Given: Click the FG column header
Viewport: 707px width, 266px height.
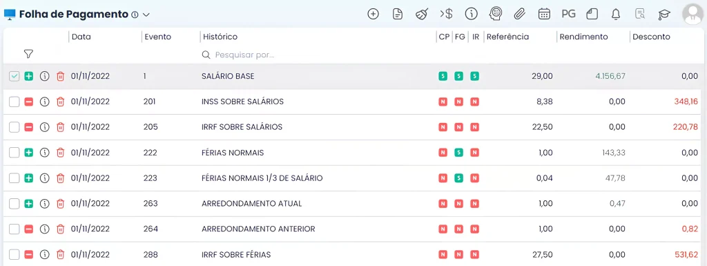Looking at the screenshot, I should [460, 37].
